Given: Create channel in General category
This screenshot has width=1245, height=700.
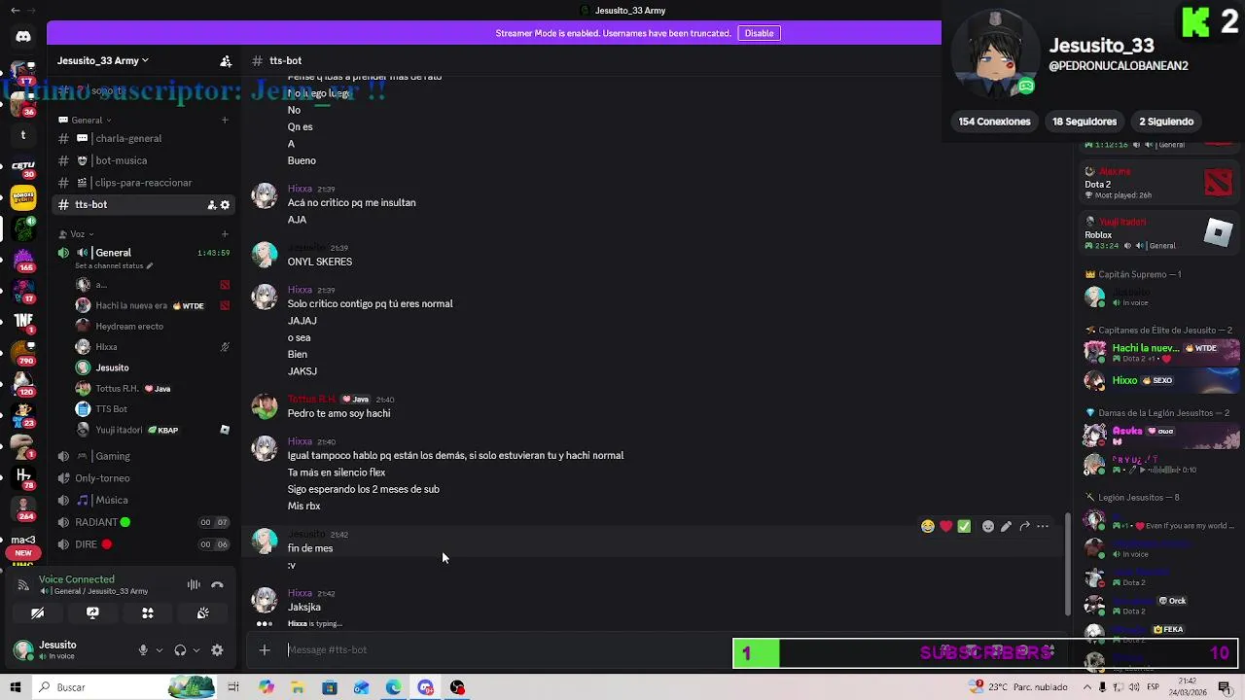Looking at the screenshot, I should point(225,121).
